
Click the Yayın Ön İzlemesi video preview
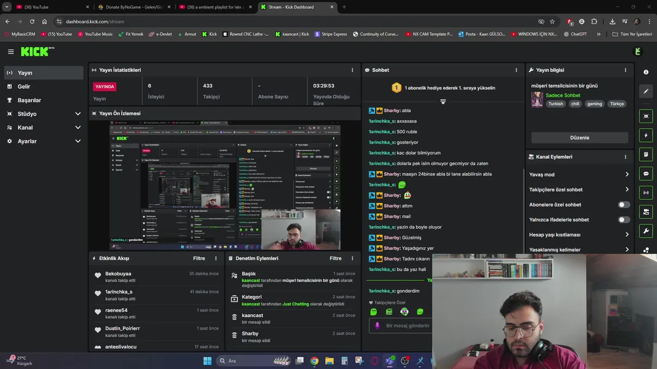tap(225, 185)
